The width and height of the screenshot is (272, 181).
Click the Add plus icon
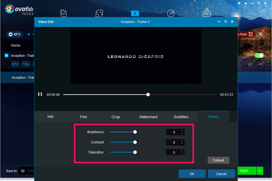(x=29, y=34)
